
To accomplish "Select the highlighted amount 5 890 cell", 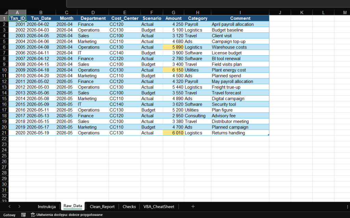I will click(174, 47).
